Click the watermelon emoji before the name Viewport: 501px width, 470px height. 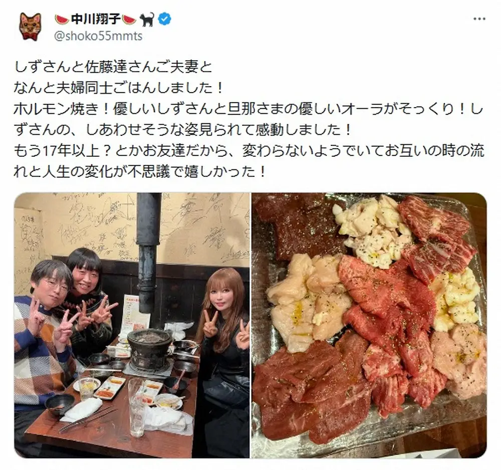[x=62, y=20]
